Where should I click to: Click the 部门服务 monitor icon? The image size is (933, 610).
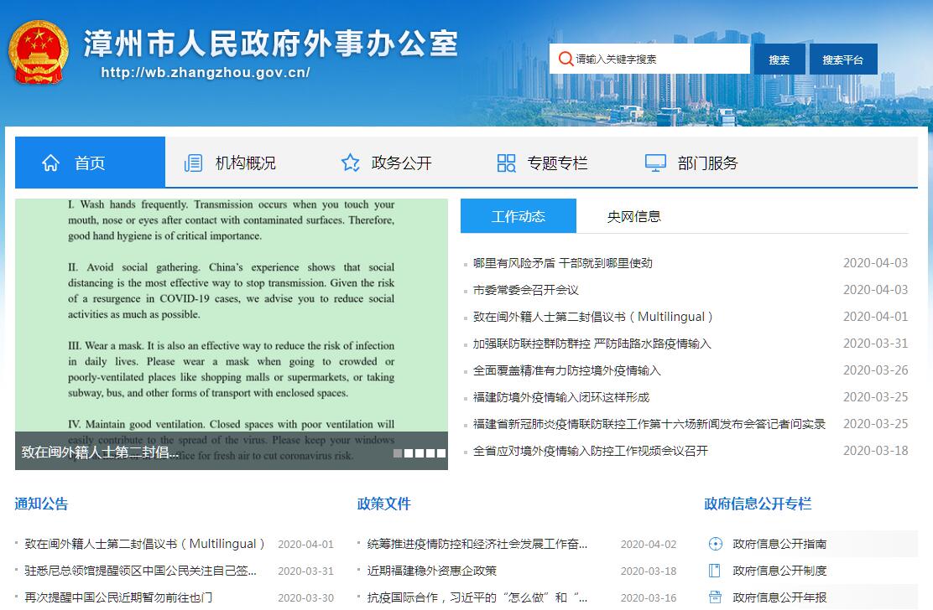coord(655,163)
